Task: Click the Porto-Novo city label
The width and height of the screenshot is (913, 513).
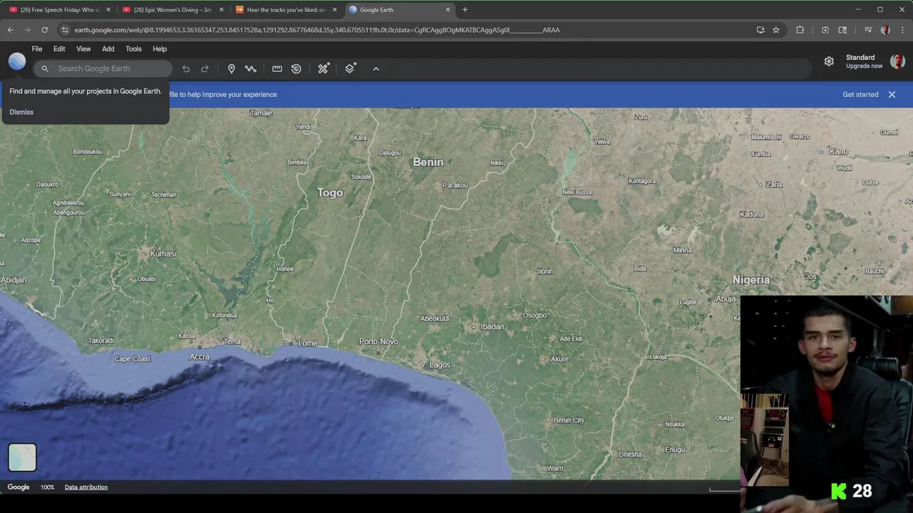Action: point(379,341)
